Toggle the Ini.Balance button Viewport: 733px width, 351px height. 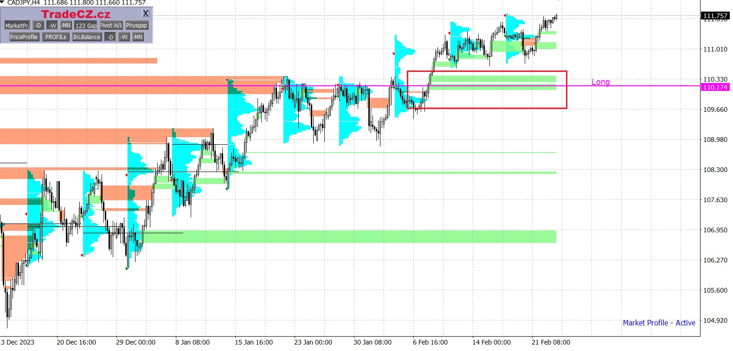click(x=86, y=37)
